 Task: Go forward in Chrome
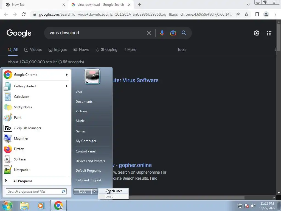[x=15, y=14]
